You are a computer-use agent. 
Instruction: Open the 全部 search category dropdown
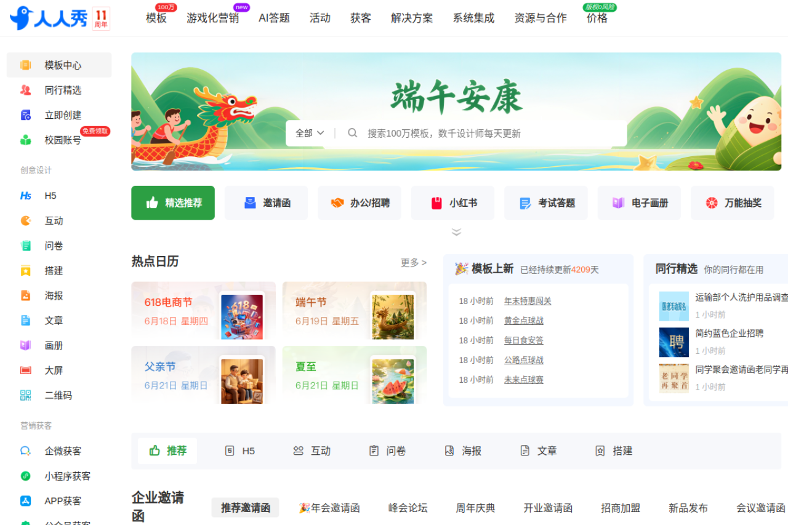(310, 133)
